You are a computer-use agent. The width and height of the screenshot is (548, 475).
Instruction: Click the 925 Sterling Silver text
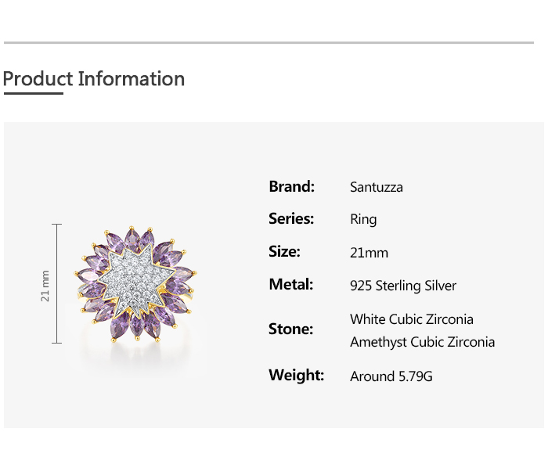coord(403,286)
